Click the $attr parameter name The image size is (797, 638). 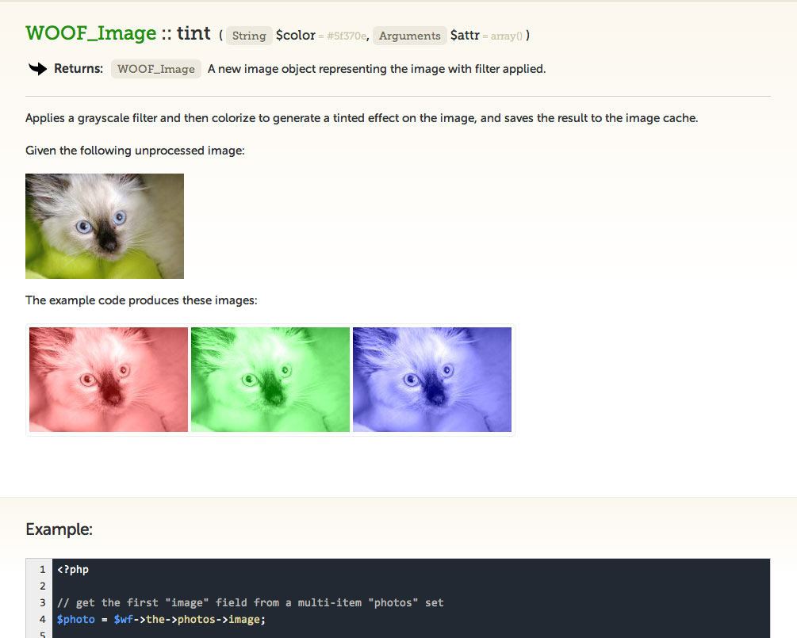click(465, 36)
